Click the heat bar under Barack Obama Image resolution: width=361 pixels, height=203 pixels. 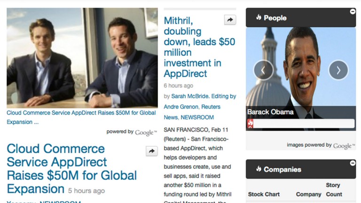(x=301, y=124)
